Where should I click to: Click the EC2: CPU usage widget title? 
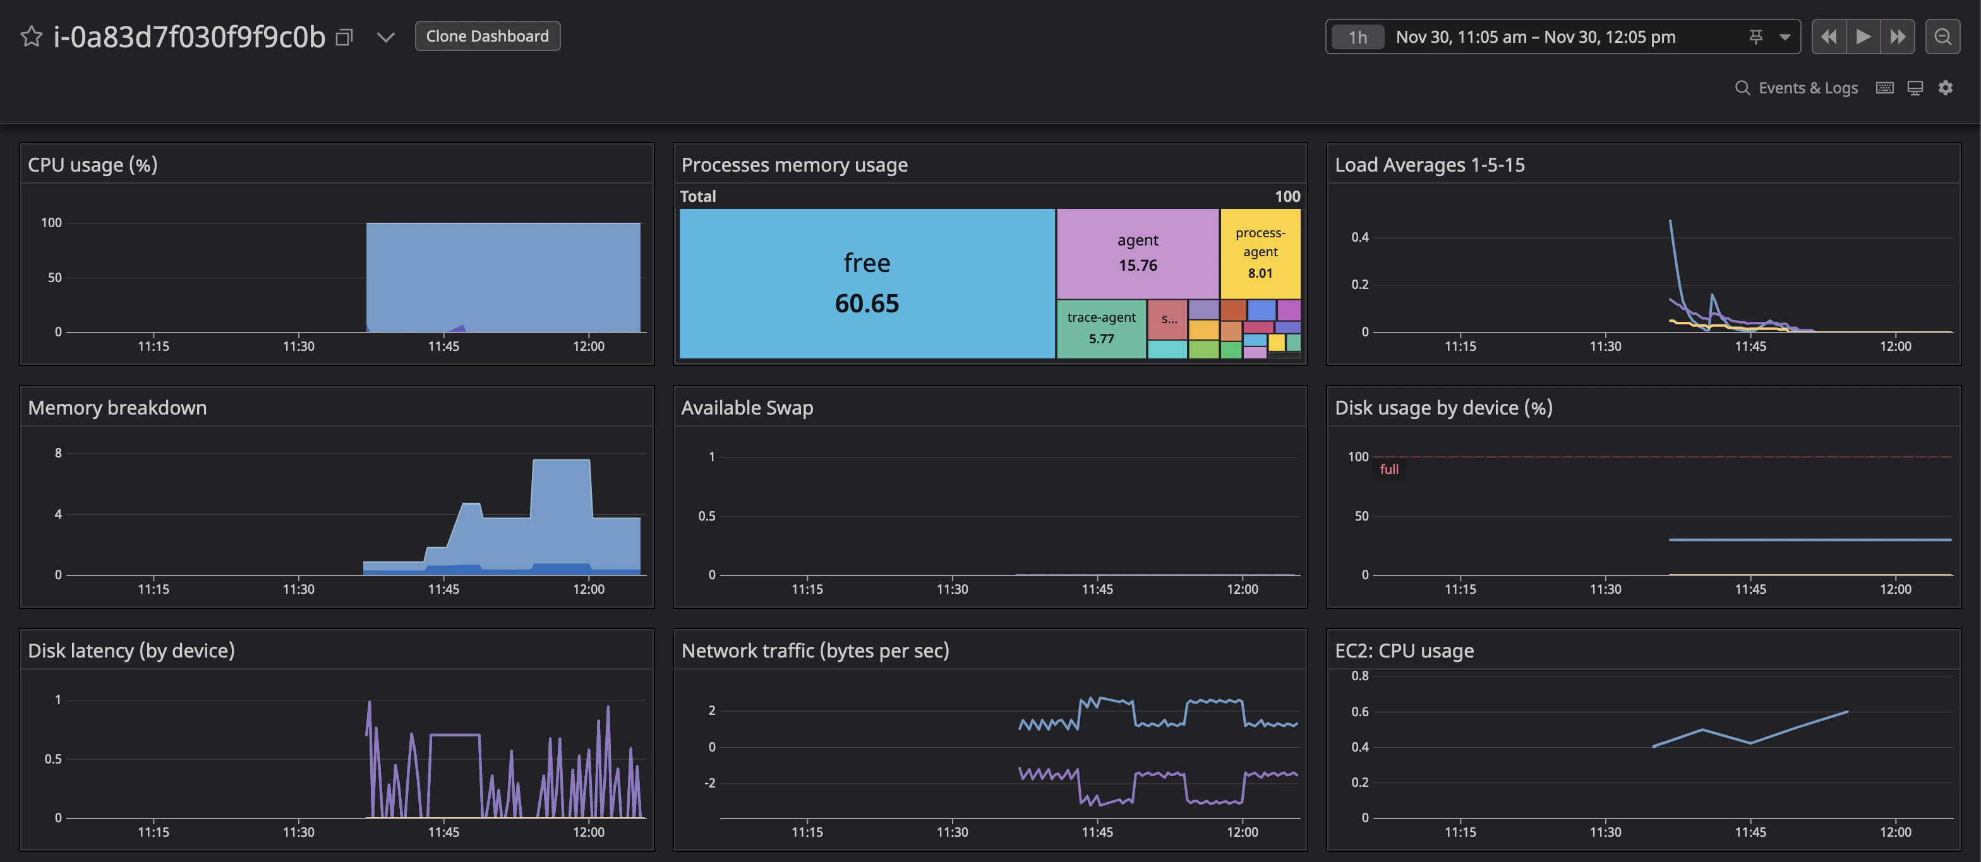pyautogui.click(x=1404, y=650)
